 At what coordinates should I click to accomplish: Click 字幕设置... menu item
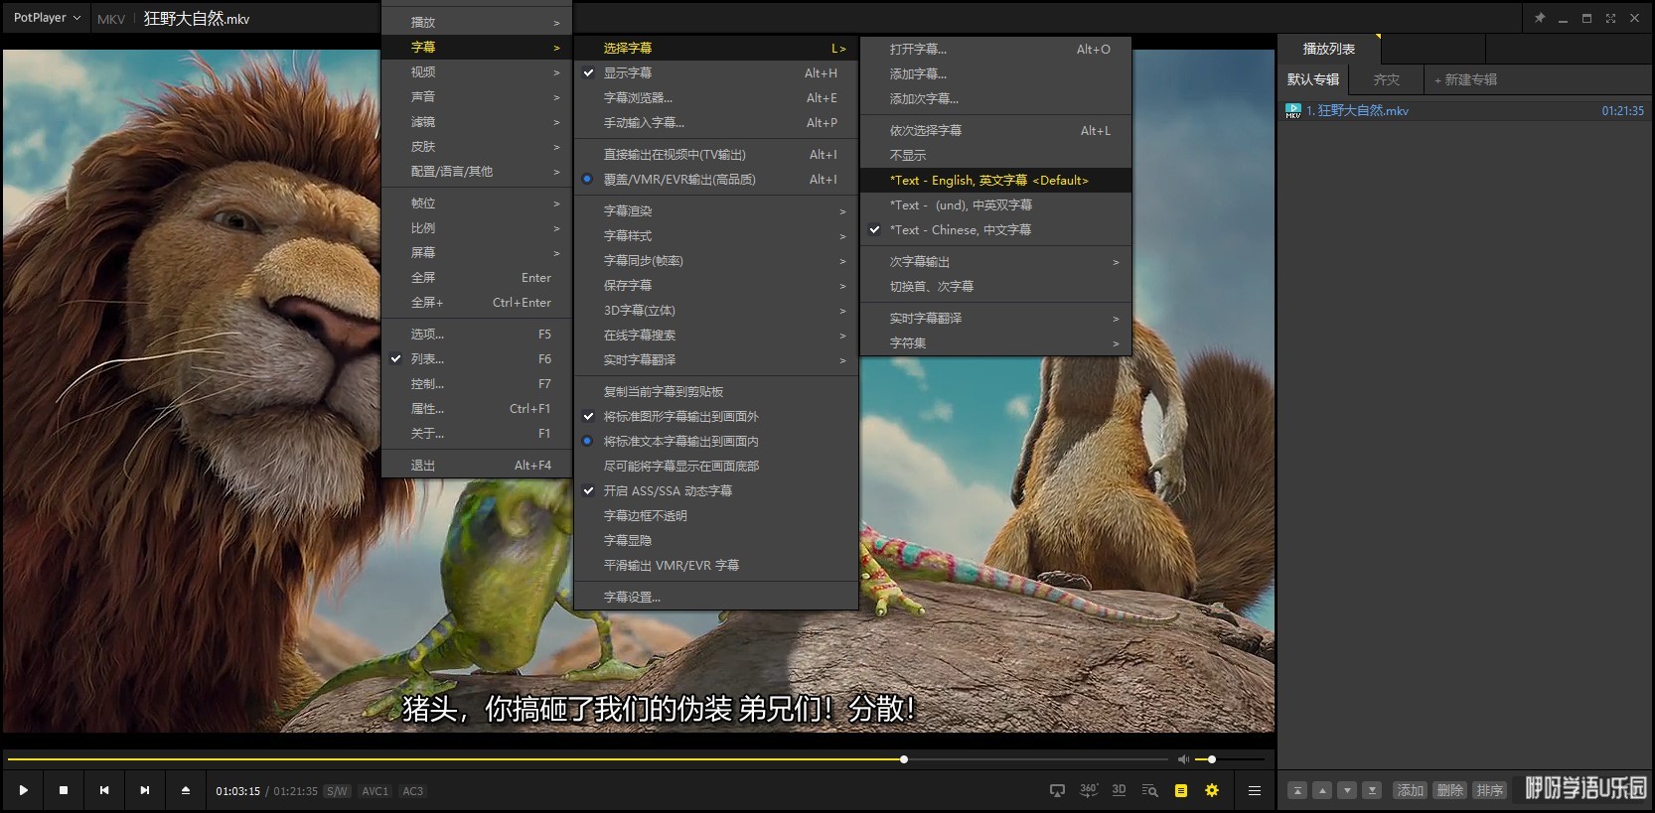click(715, 597)
